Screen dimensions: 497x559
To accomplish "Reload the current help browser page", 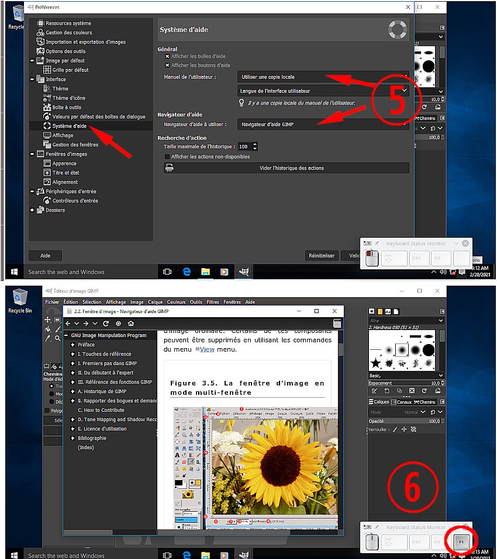I will [x=106, y=324].
